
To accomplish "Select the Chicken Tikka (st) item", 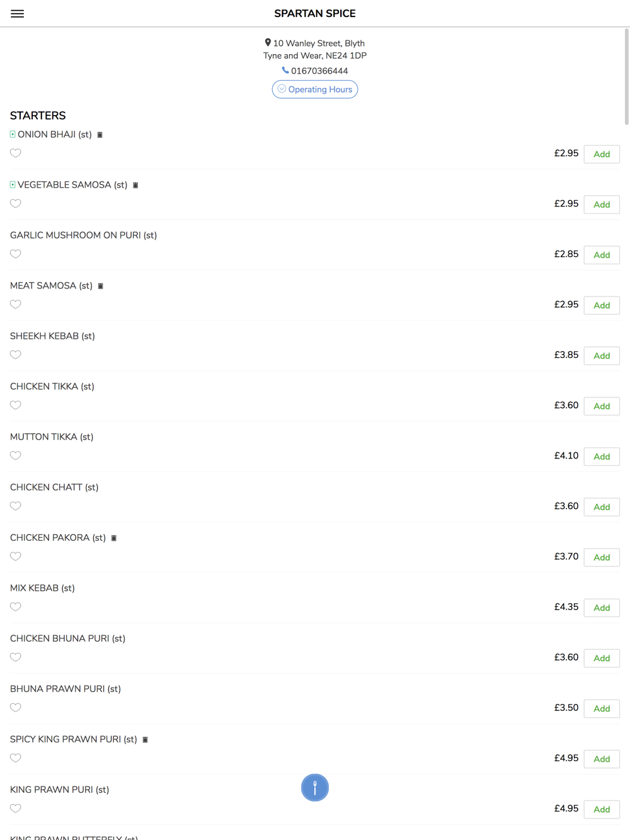I will (52, 387).
